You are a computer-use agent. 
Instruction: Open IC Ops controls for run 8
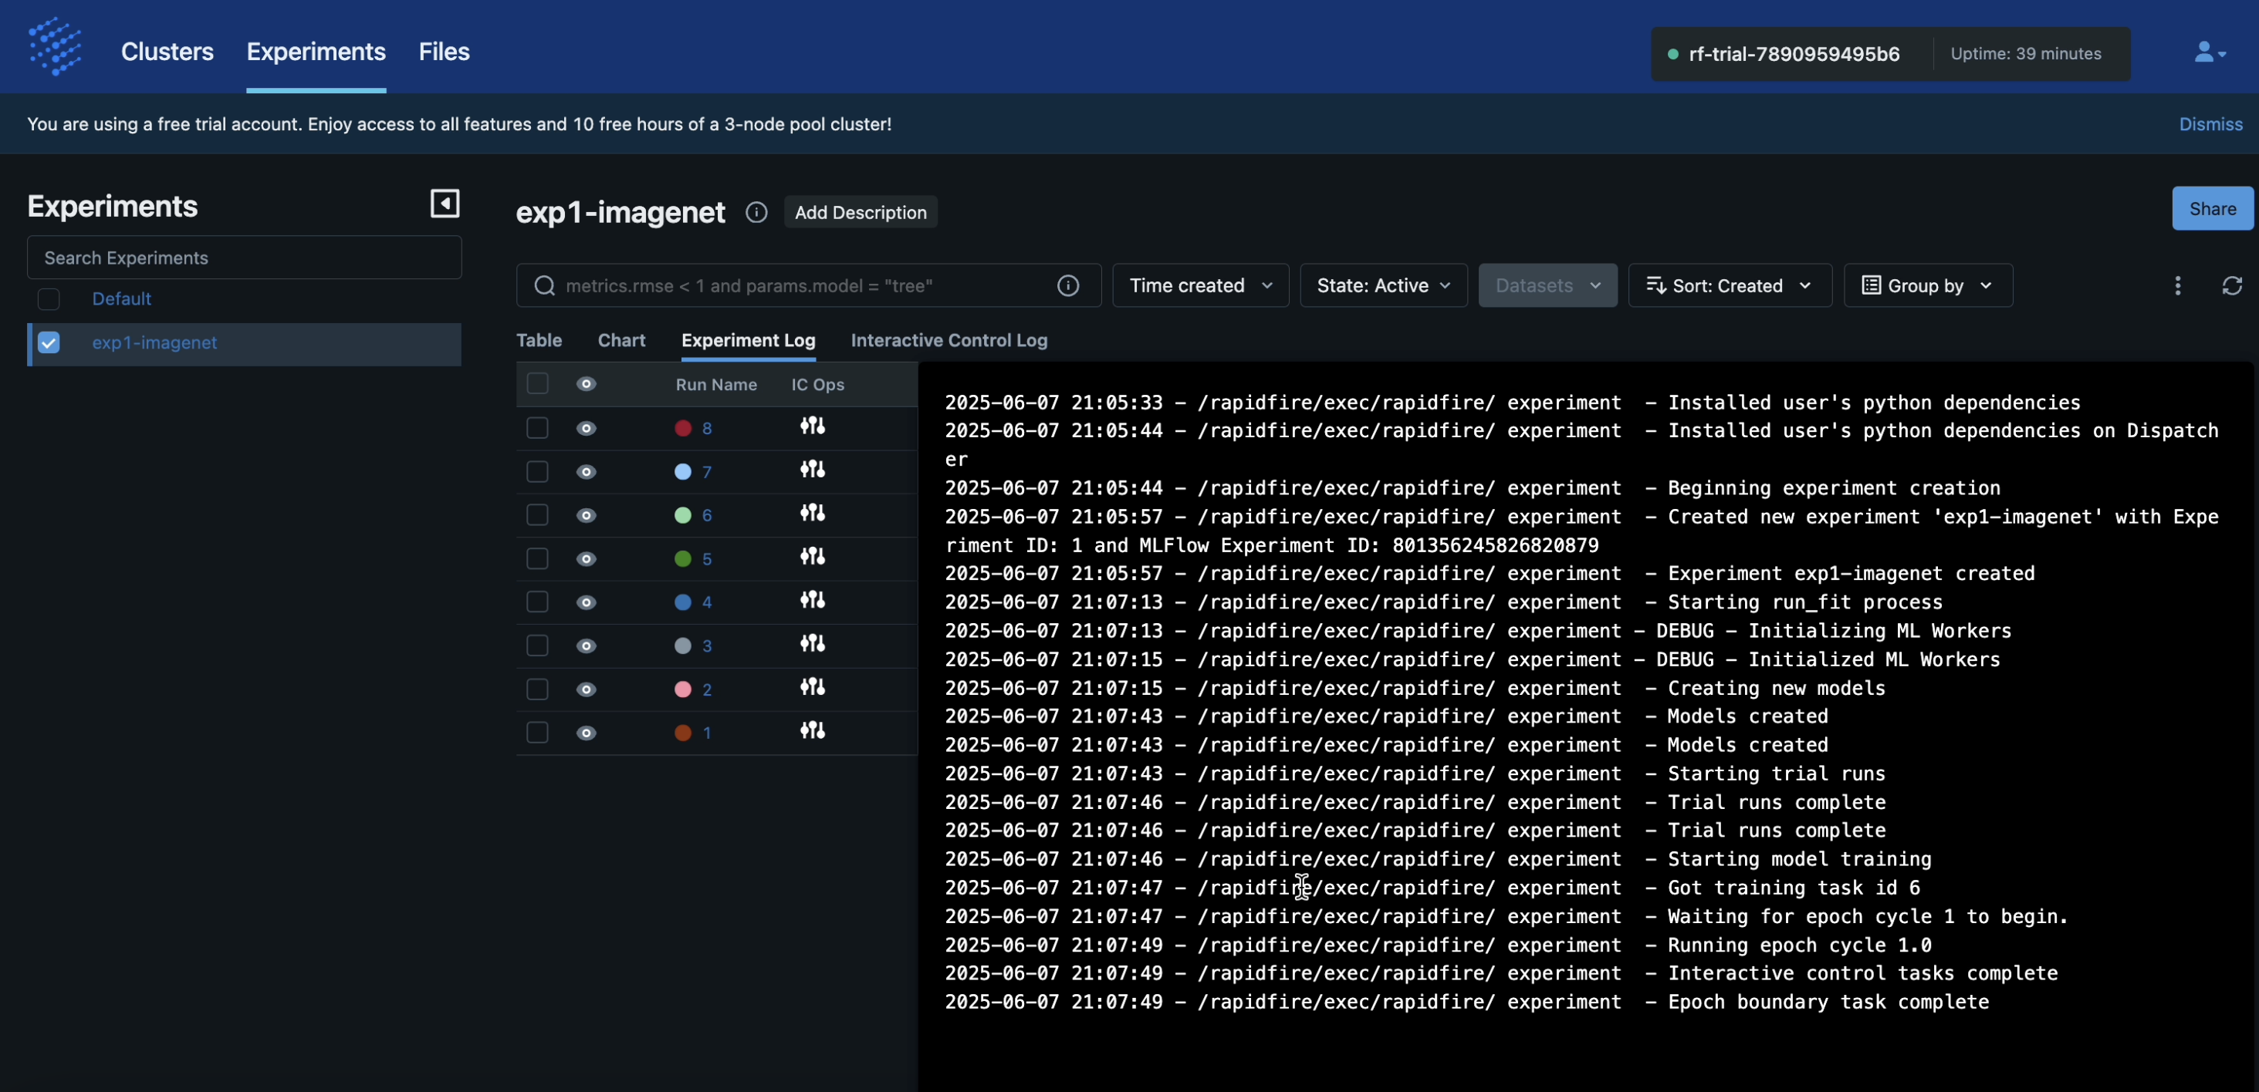click(x=812, y=426)
